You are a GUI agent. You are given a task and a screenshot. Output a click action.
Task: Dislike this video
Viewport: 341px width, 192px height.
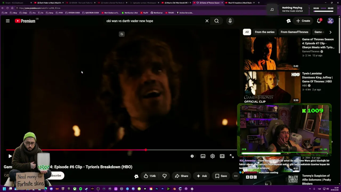click(x=165, y=176)
